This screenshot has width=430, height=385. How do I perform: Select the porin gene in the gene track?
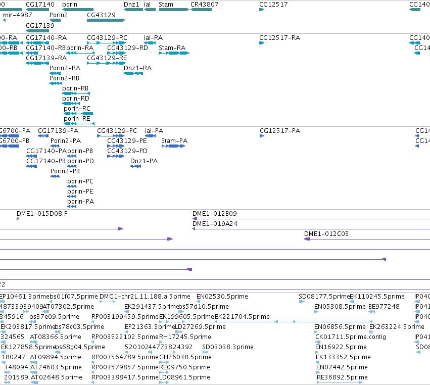pos(78,10)
